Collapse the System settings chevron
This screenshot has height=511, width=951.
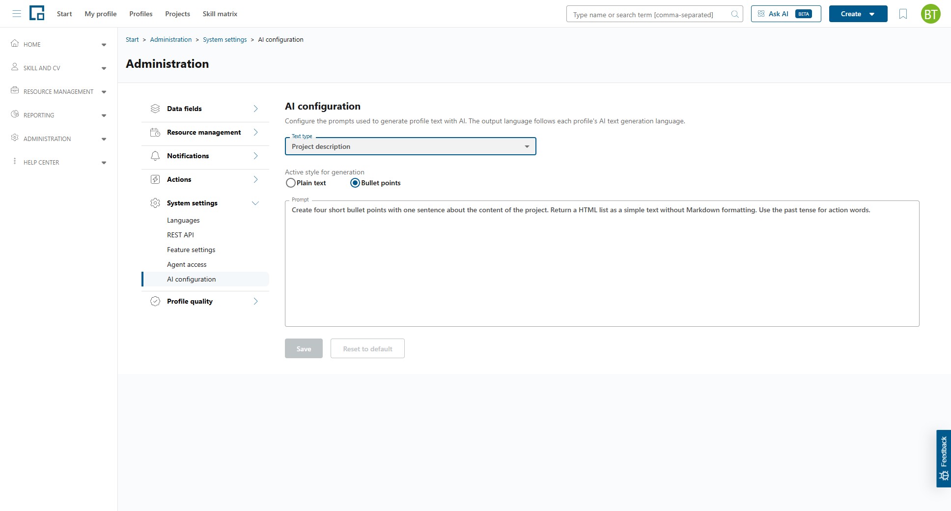coord(255,203)
